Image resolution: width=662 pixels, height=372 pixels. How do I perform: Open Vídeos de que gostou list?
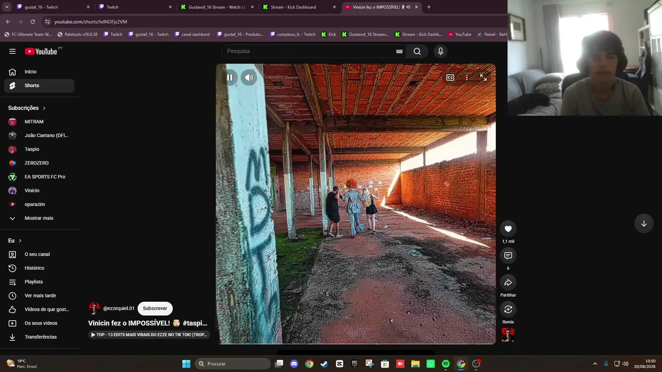(39, 309)
